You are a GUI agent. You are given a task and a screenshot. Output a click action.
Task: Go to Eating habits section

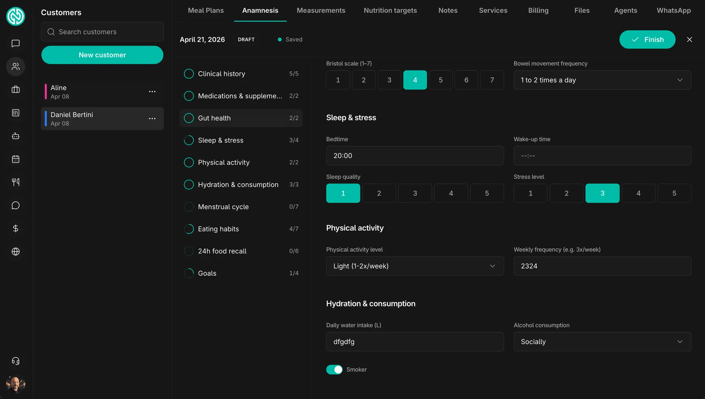coord(241,229)
